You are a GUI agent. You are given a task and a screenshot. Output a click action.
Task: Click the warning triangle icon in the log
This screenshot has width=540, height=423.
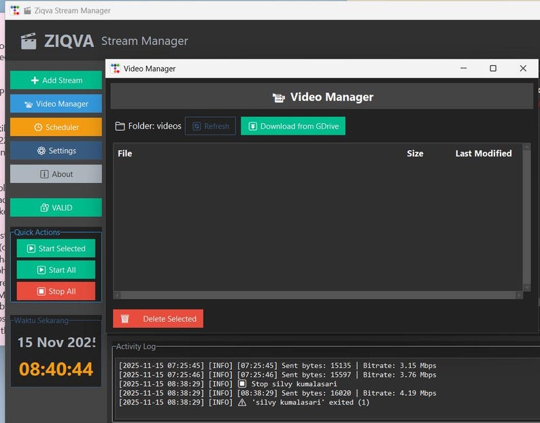(242, 402)
